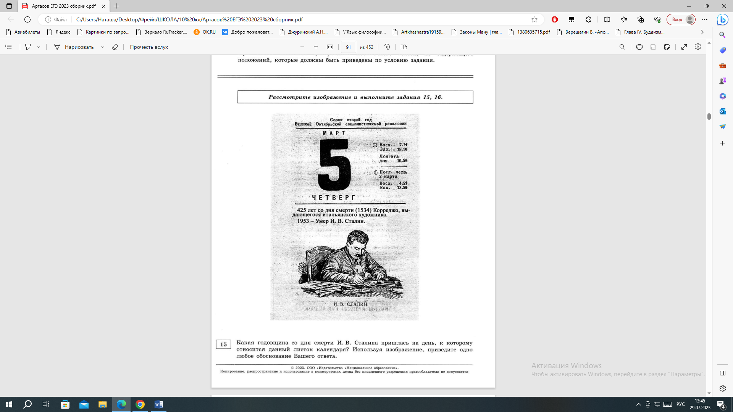Open the sidebar Outlook icon

tap(722, 111)
